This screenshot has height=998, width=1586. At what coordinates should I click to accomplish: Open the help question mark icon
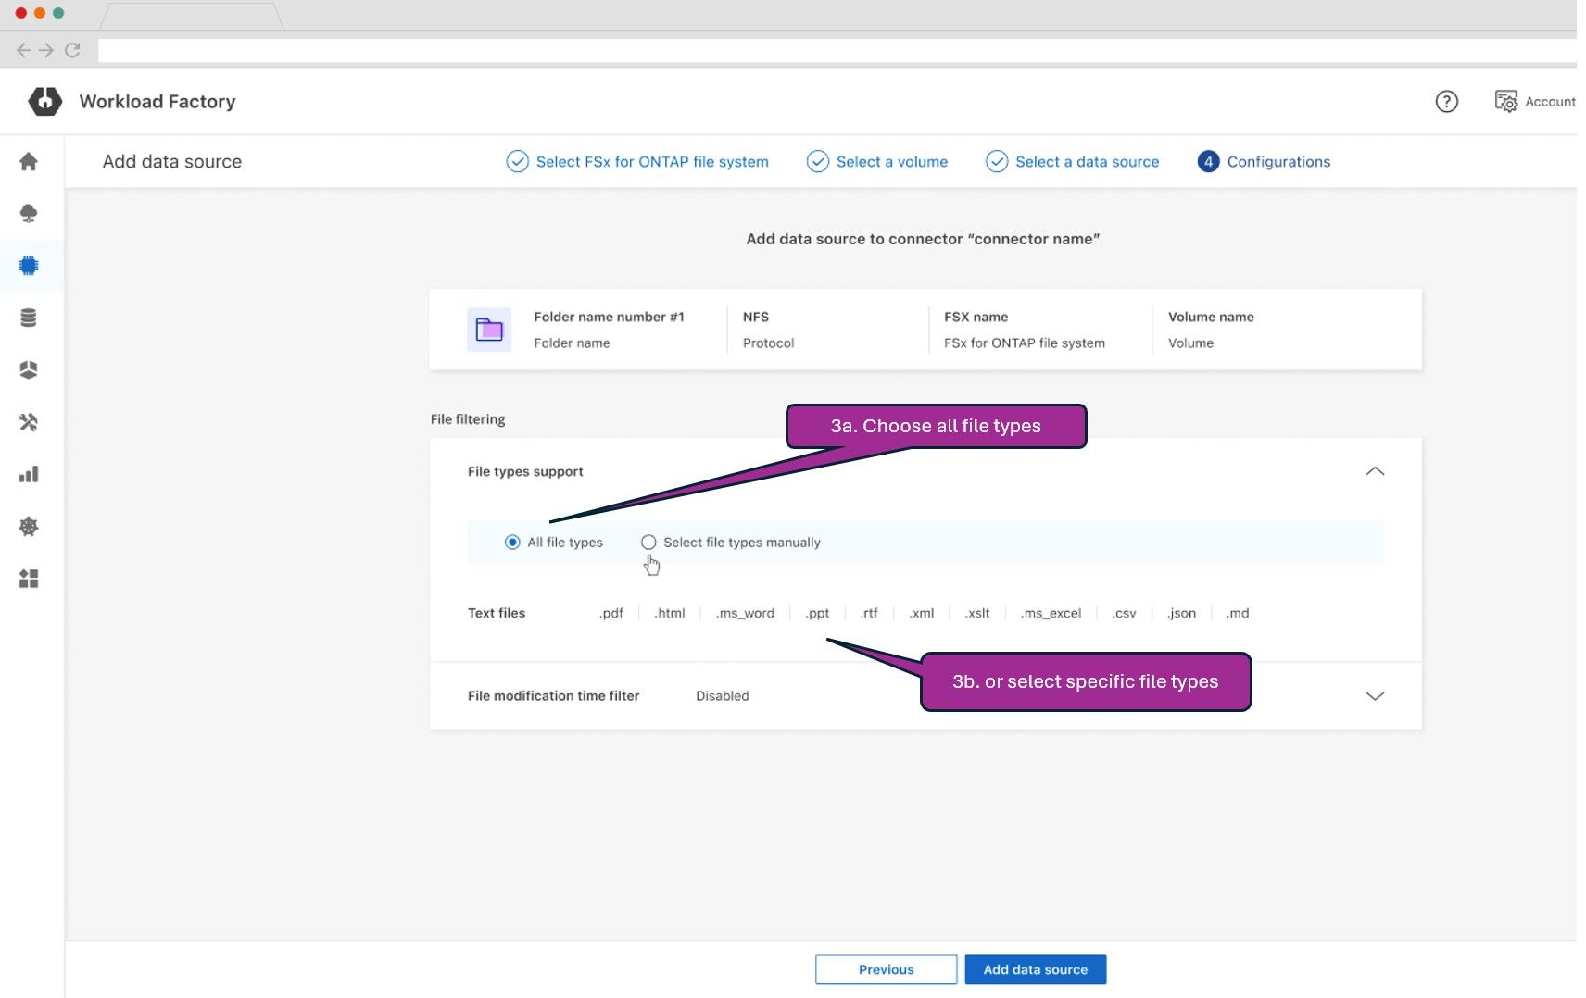[x=1446, y=101]
